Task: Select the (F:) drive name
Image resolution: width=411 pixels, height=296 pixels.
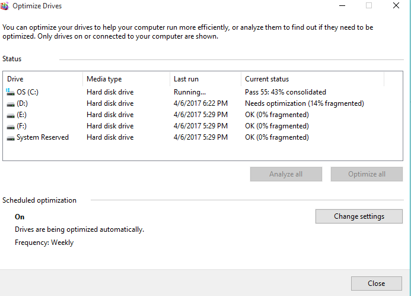Action: 22,126
